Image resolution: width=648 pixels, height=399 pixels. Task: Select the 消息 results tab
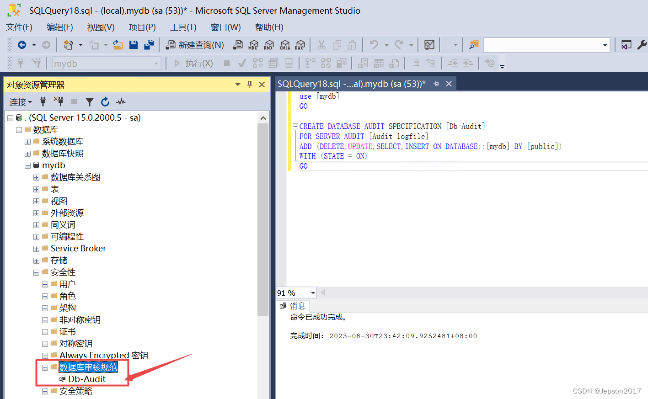pyautogui.click(x=293, y=306)
